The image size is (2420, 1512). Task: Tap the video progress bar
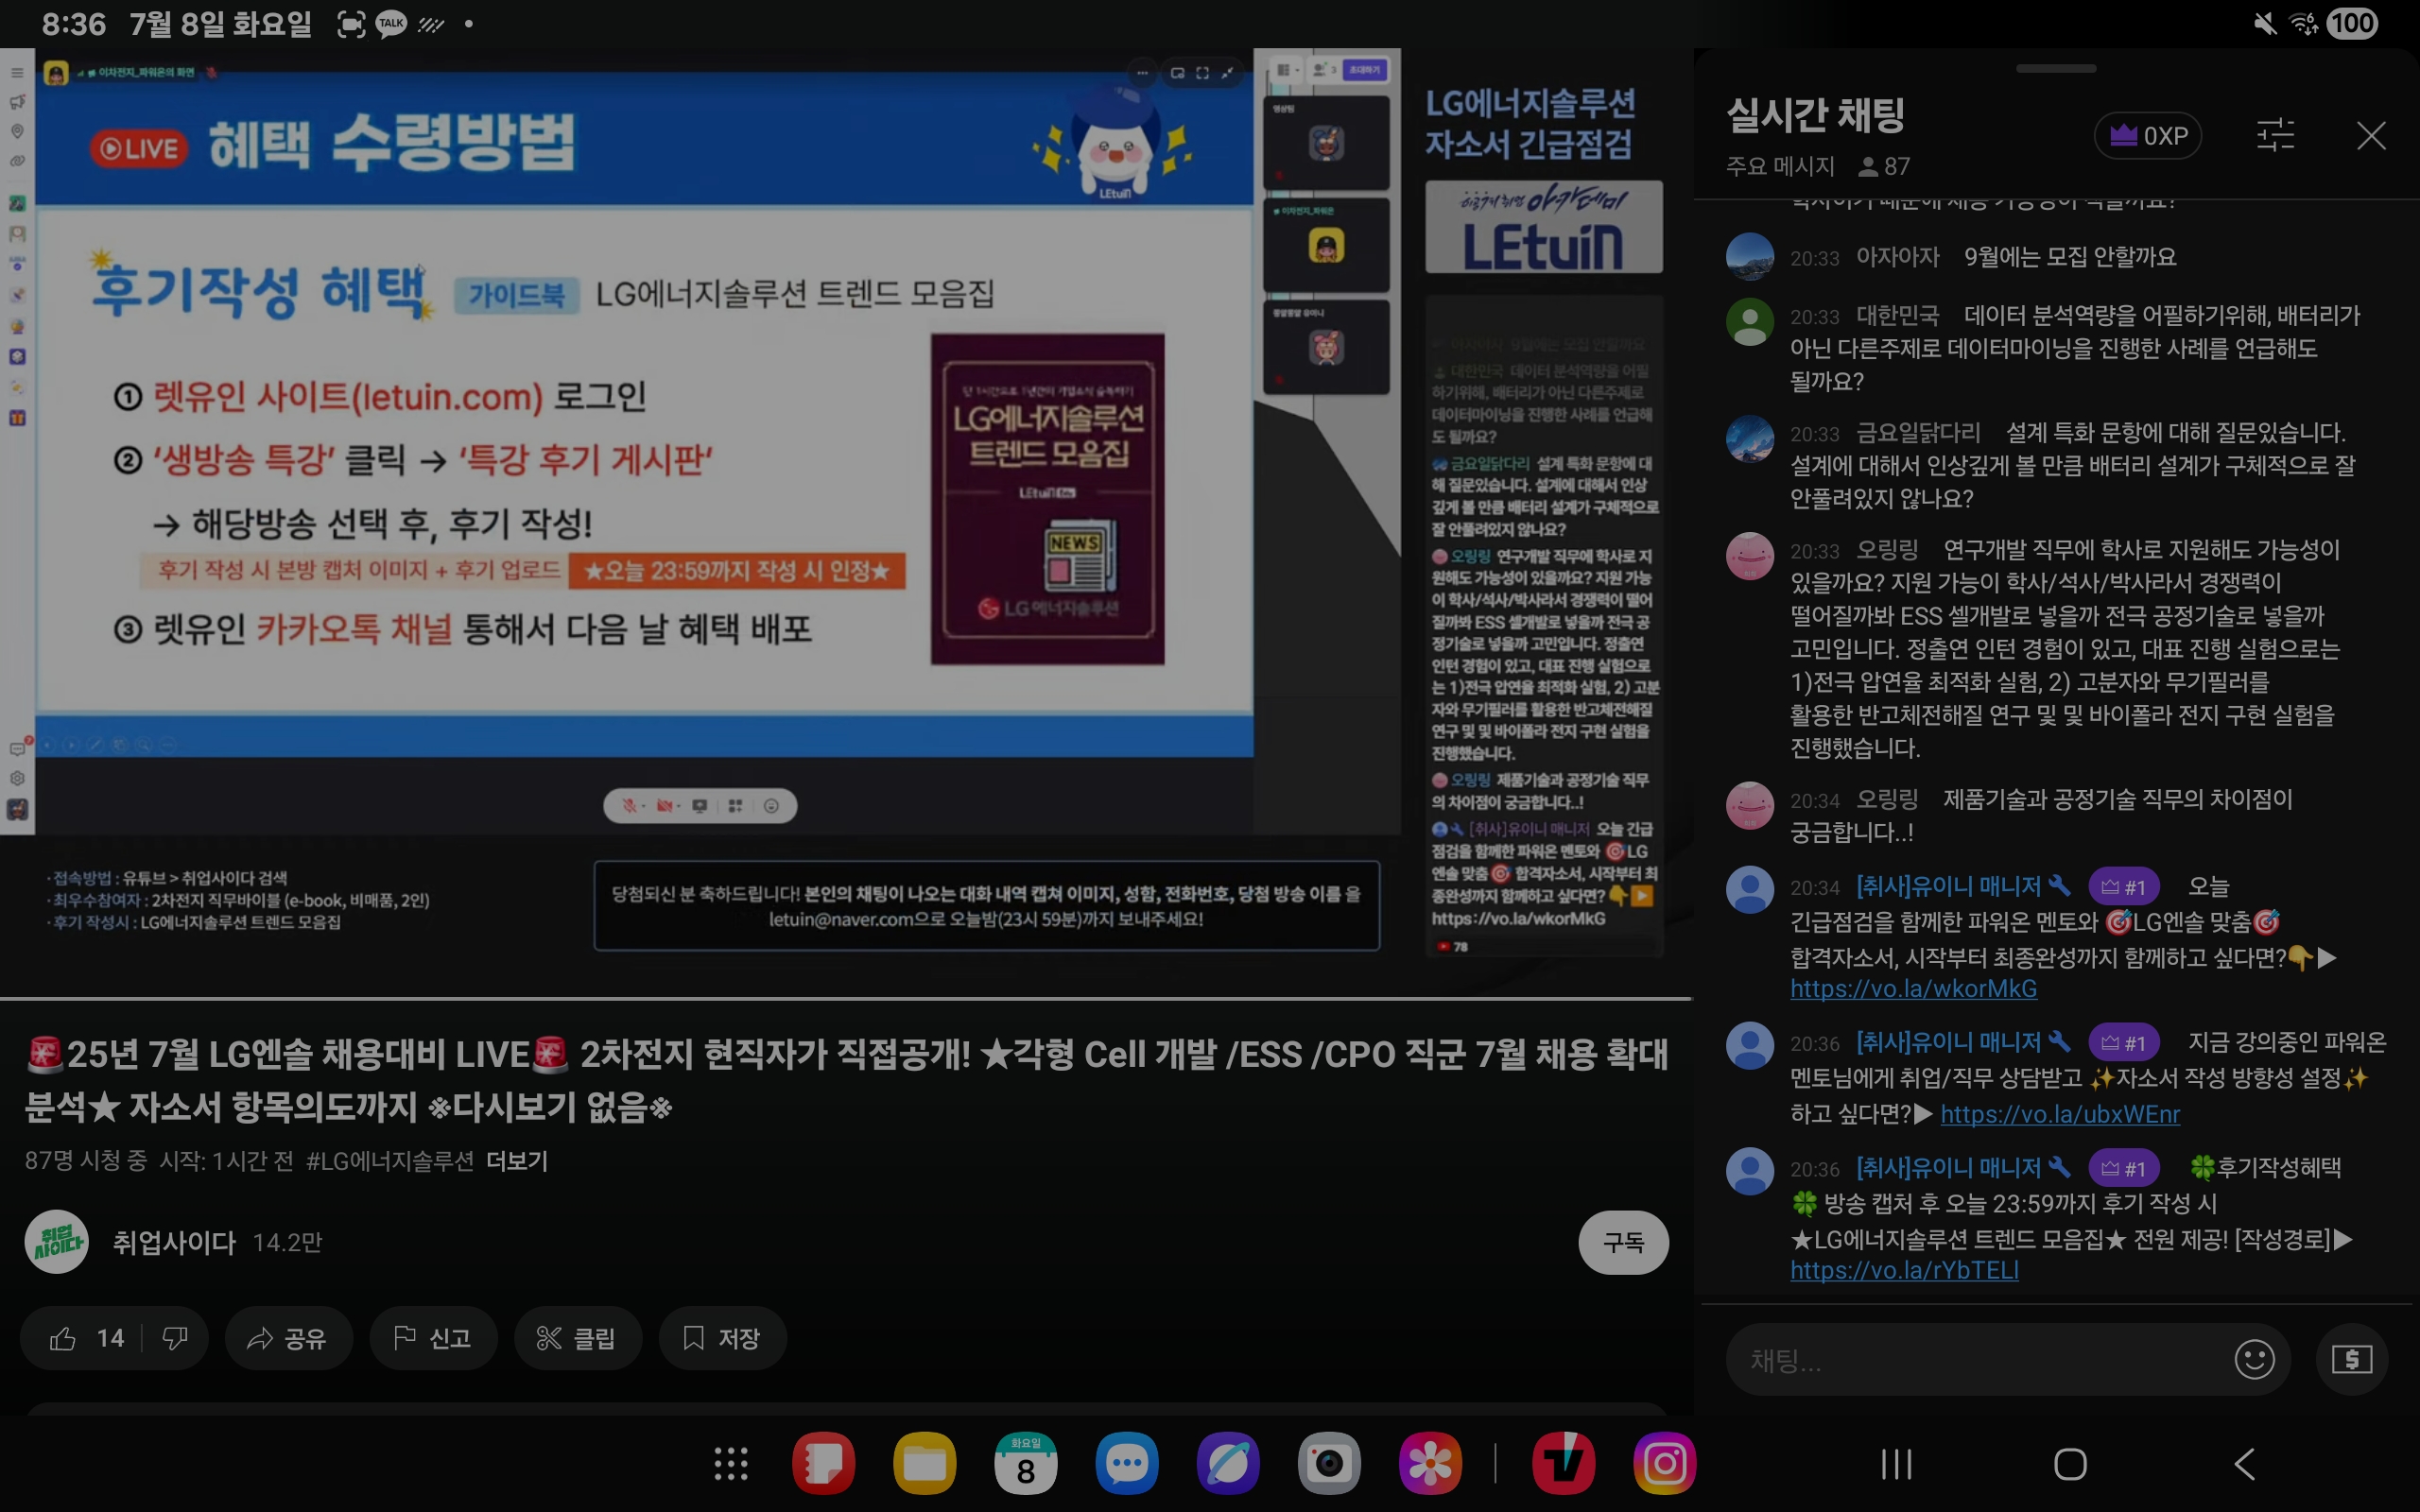(845, 997)
